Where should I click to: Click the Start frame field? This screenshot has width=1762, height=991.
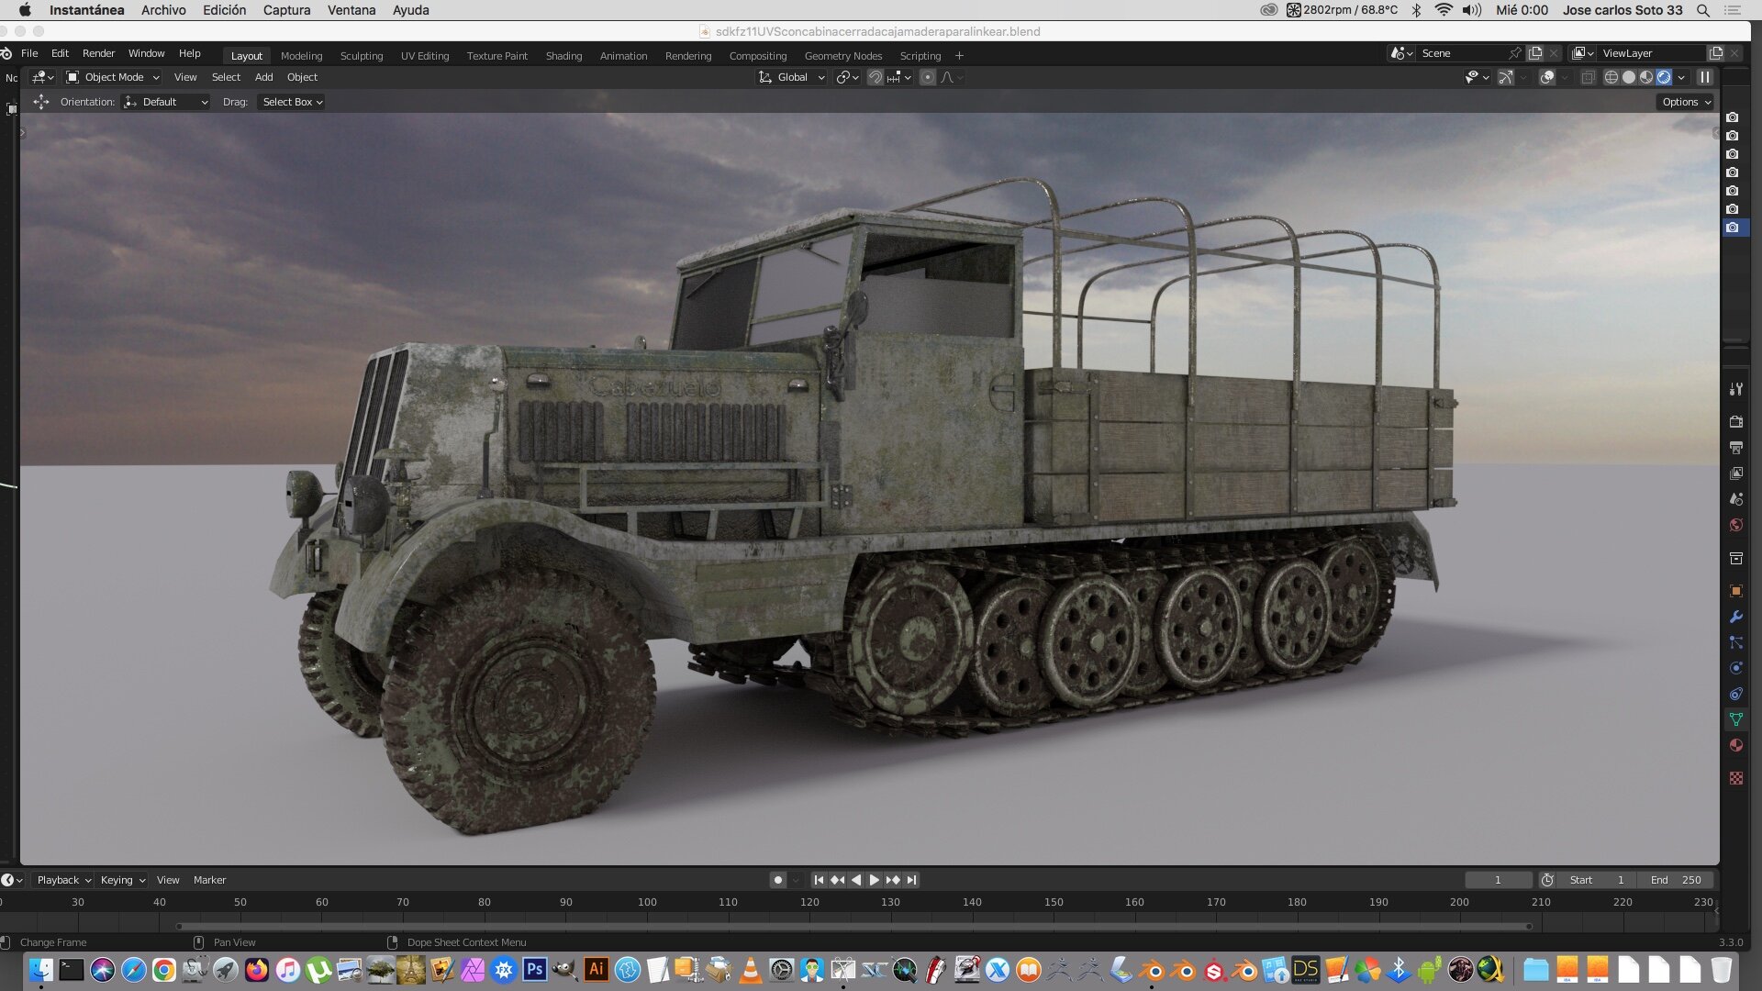coord(1598,880)
